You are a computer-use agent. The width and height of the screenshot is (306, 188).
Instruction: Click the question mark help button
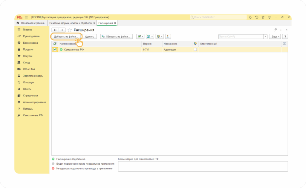point(285,36)
